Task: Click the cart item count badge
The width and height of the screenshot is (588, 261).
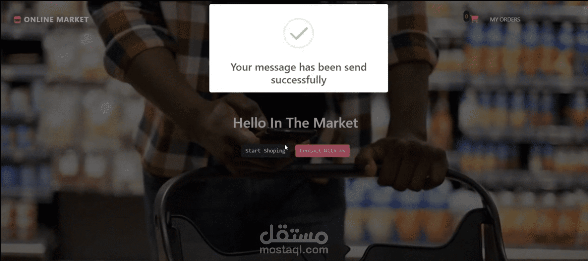Action: click(x=466, y=17)
